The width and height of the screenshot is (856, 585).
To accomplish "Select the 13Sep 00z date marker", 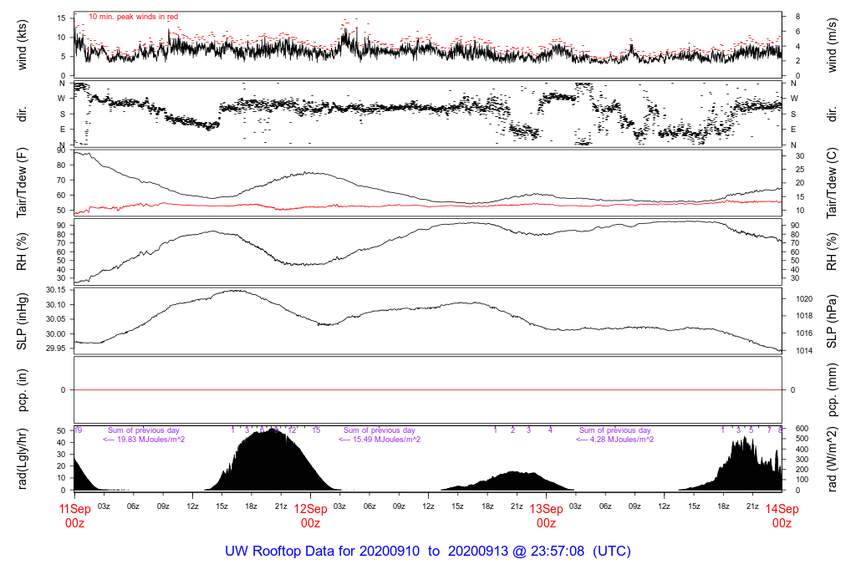I will click(546, 516).
